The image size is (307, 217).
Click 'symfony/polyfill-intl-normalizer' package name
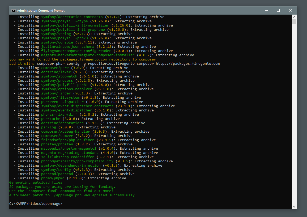75,25
